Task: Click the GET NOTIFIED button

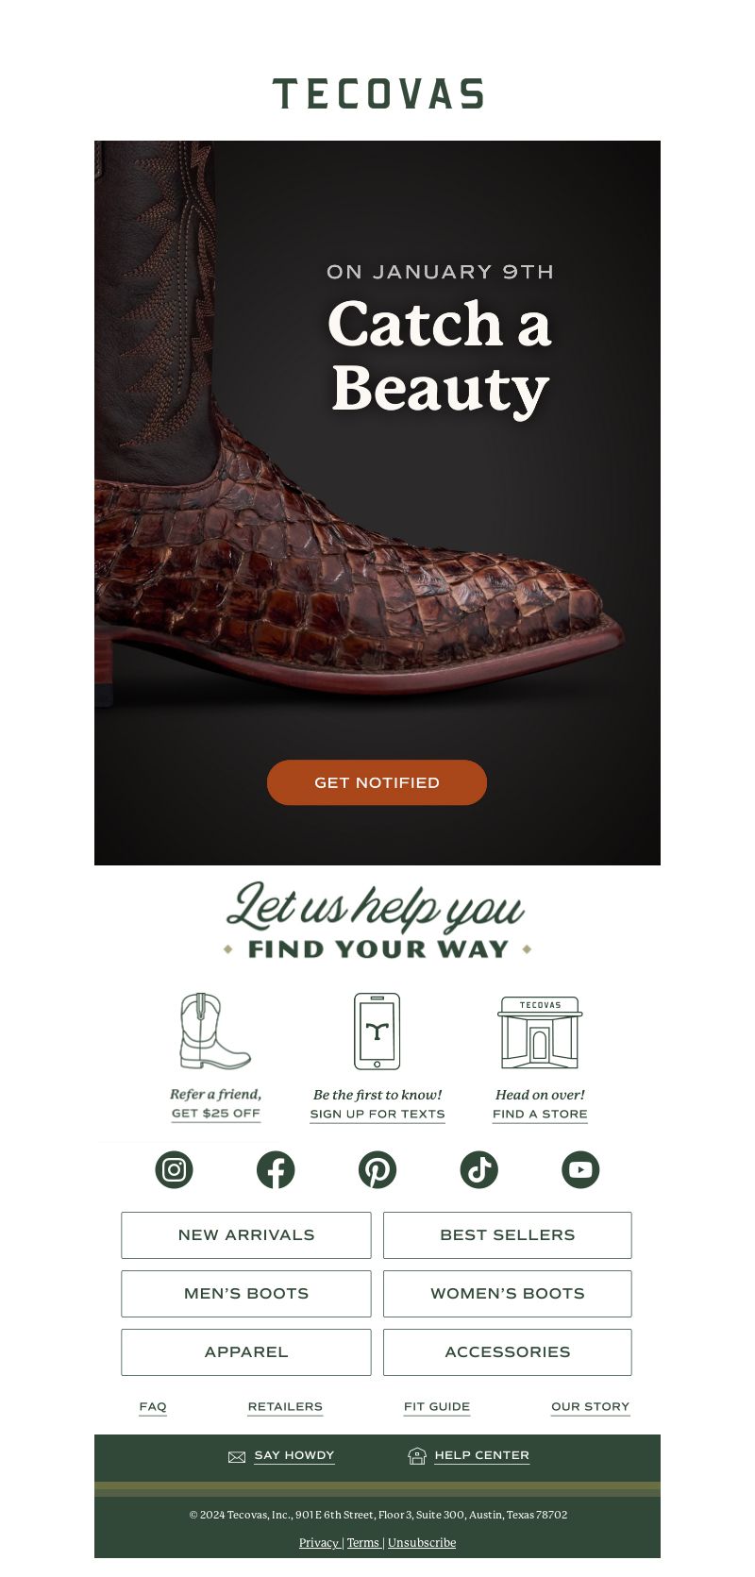Action: [377, 782]
